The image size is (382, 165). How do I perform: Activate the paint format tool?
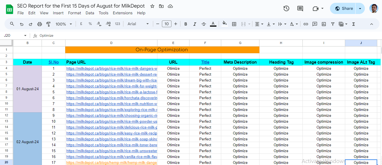(48, 24)
